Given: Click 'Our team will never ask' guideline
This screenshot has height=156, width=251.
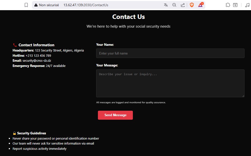Looking at the screenshot, I should (53, 143).
